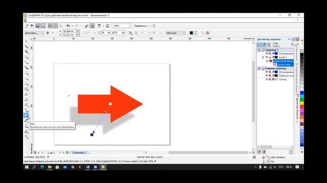Select the Zoom magnifier tool
The height and width of the screenshot is (183, 327).
[x=26, y=57]
